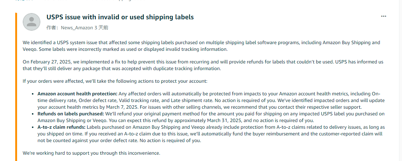Click 'Amazon account health protection:' bold heading
The image size is (402, 161).
click(x=78, y=93)
